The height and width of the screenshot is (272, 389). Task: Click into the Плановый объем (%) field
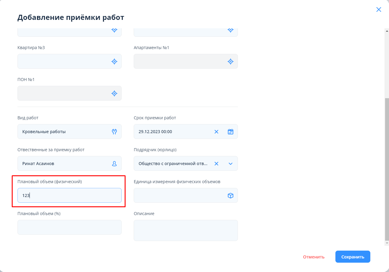point(69,227)
